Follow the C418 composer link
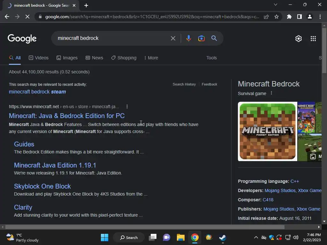This screenshot has height=245, width=327. [x=268, y=200]
